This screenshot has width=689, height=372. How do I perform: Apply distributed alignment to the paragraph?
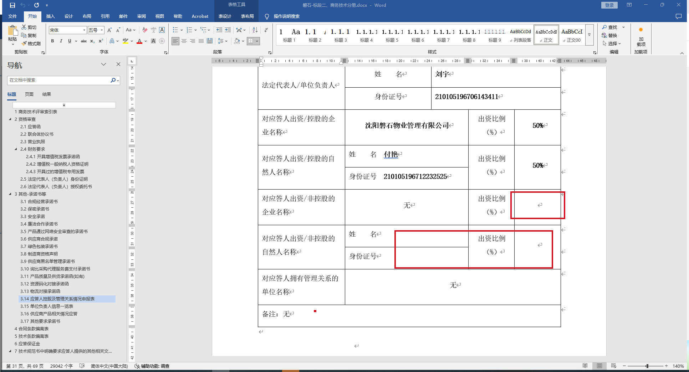pos(210,41)
